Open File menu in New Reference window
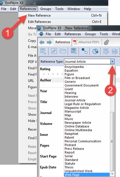 (x=48, y=34)
